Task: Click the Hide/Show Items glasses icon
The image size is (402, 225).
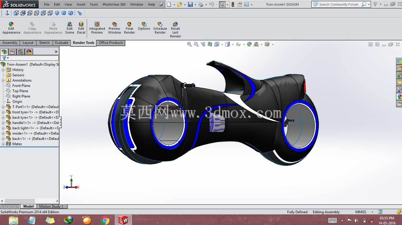Action: tap(238, 44)
